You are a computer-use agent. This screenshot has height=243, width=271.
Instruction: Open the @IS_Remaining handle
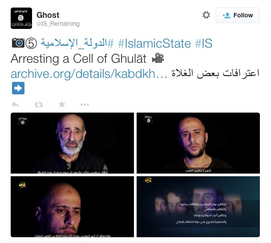pos(58,24)
